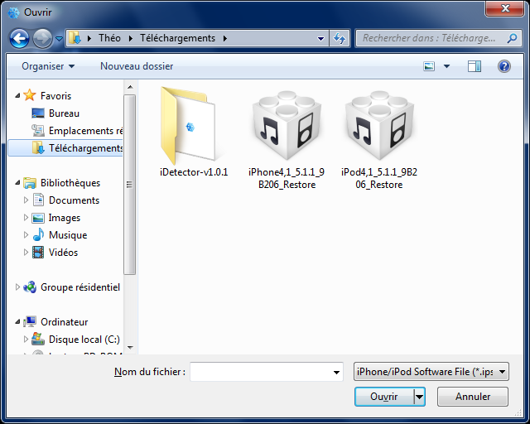Viewport: 530px width, 424px height.
Task: Select Téléchargements in the address breadcrumb
Action: (x=178, y=38)
